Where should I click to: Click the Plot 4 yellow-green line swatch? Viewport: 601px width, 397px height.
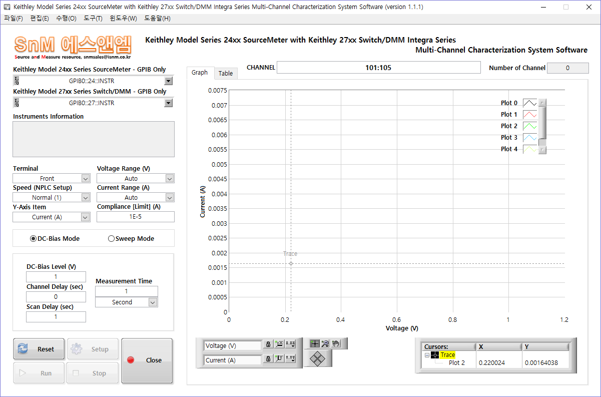point(530,149)
